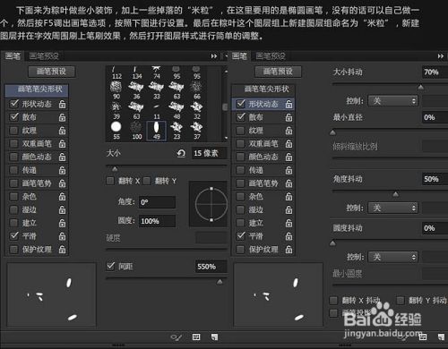Screen dimensions: 448x349
Task: Select the small brush tip labeled 11
Action: pos(157,111)
